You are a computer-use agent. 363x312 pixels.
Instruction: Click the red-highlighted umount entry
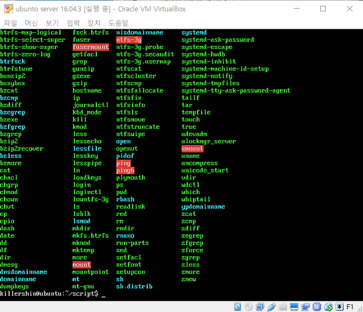(193, 149)
